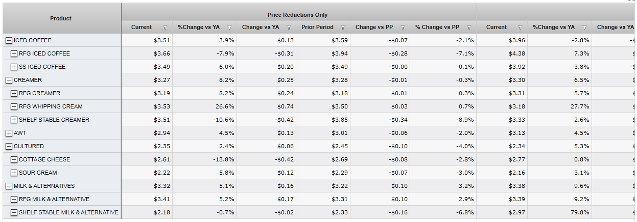Collapse the CREAMER category

[x=9, y=80]
